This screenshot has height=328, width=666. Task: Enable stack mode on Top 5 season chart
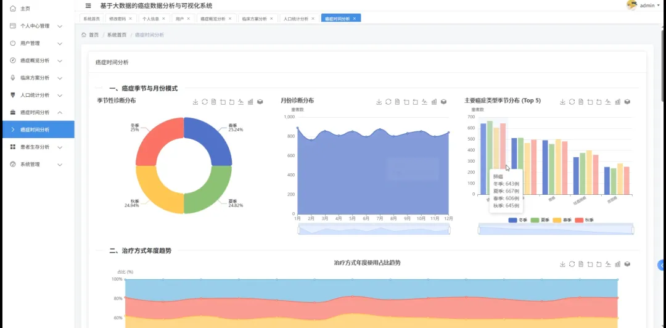tap(627, 102)
